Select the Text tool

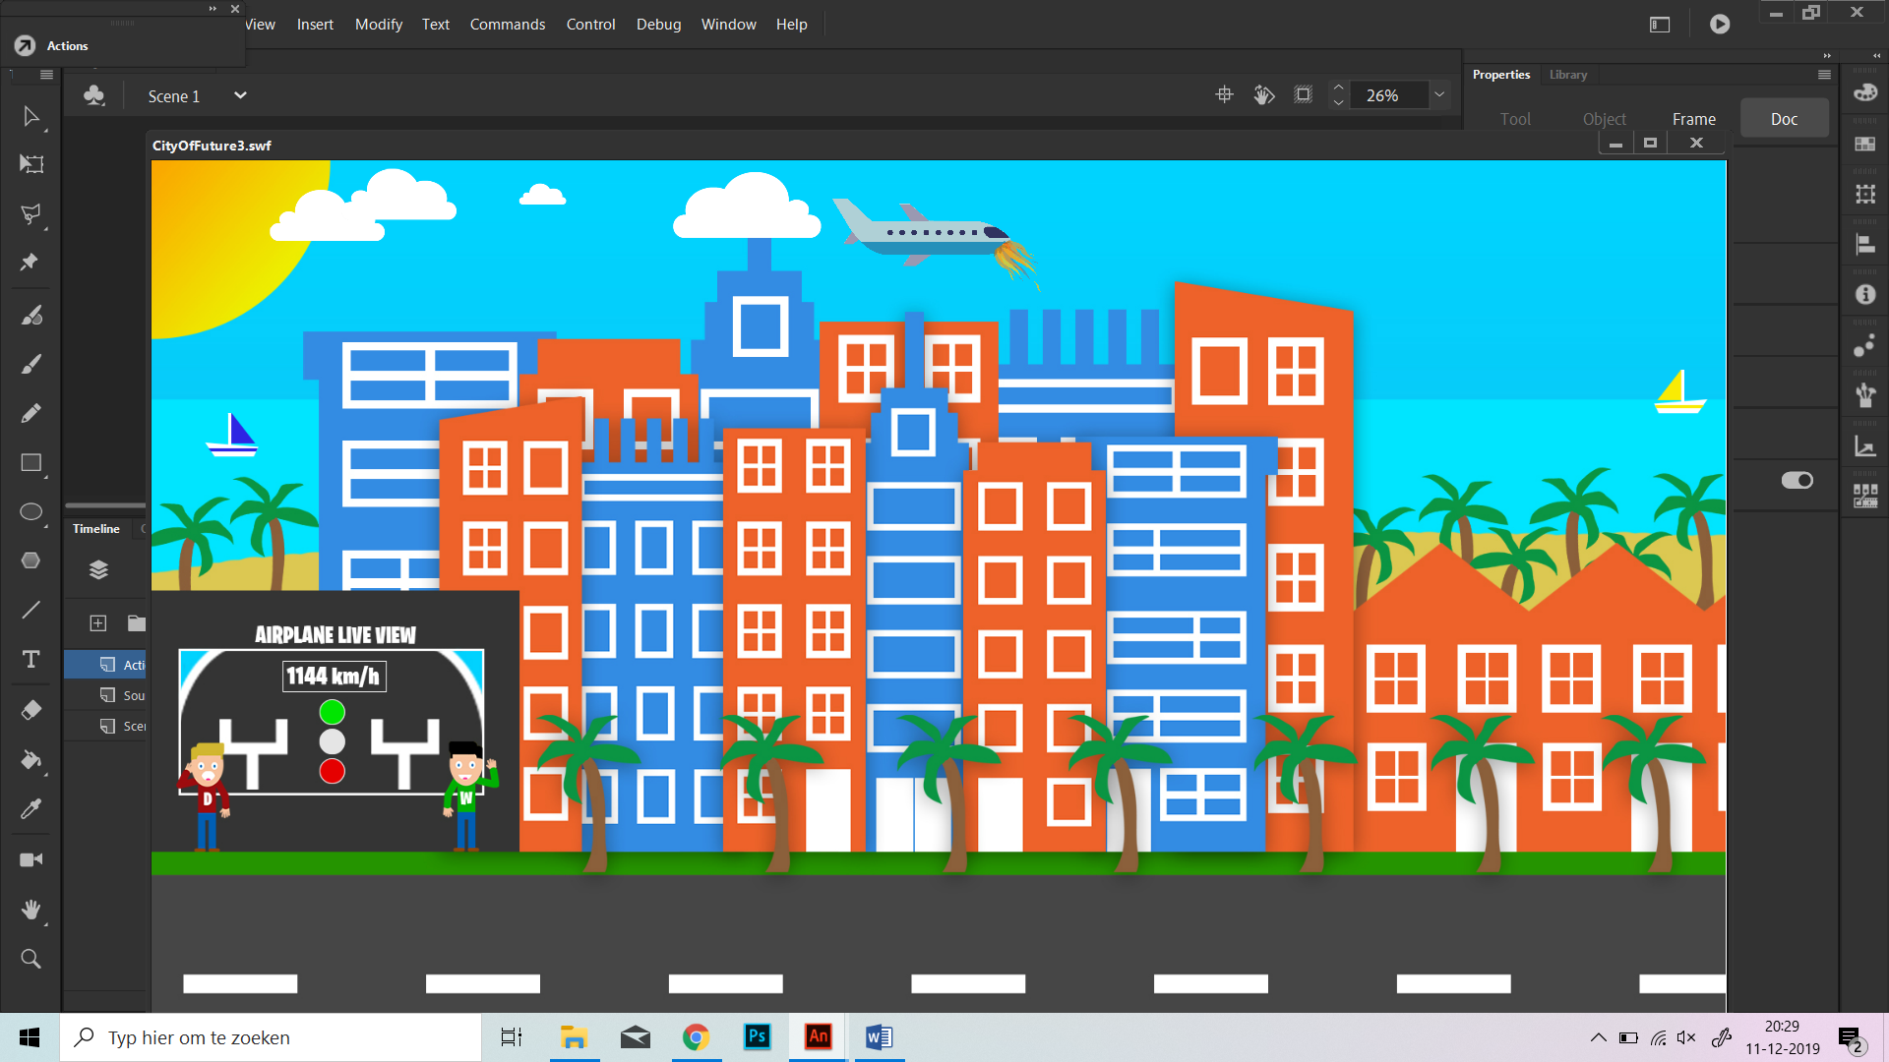click(31, 660)
